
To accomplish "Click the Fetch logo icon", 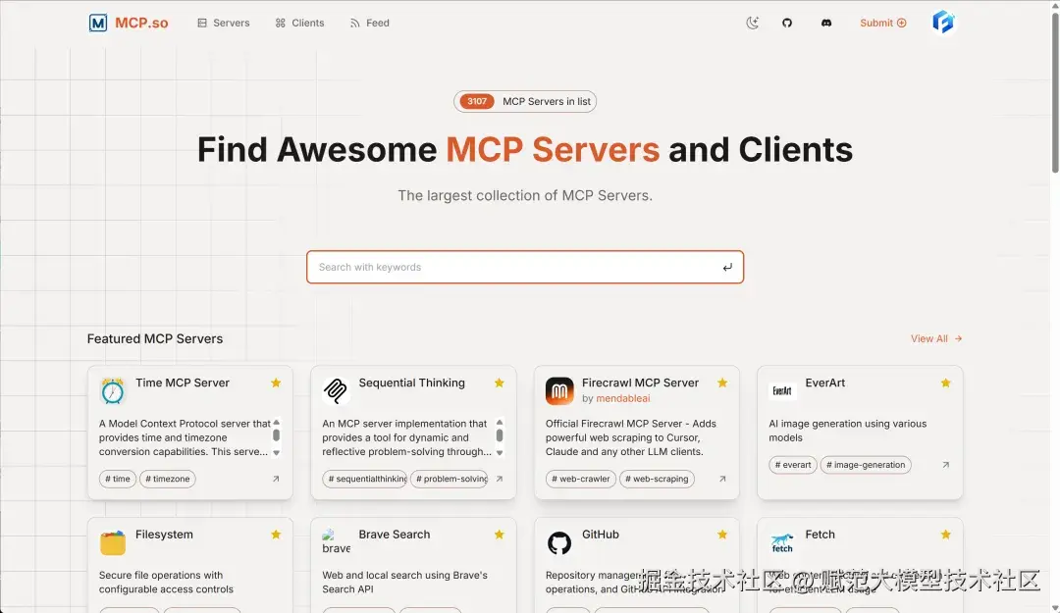I will coord(782,542).
